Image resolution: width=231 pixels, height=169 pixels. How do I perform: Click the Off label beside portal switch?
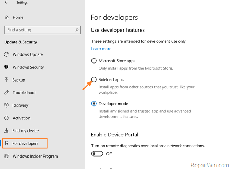click(x=109, y=154)
